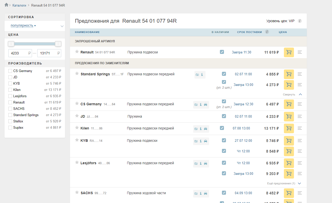Focus the minimum price field 4233
Viewport: 332px width, 203px height.
point(20,53)
